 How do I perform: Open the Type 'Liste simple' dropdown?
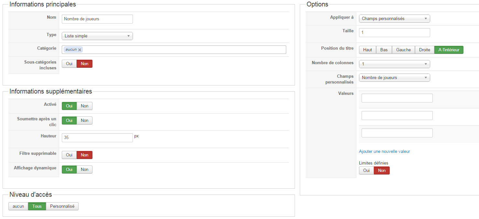[97, 36]
